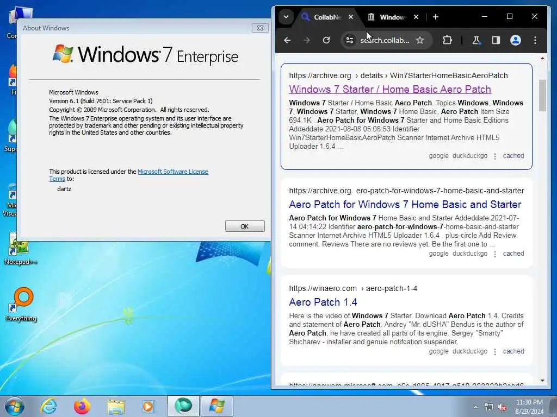The height and width of the screenshot is (417, 557).
Task: Click google link under second search result
Action: 438,254
